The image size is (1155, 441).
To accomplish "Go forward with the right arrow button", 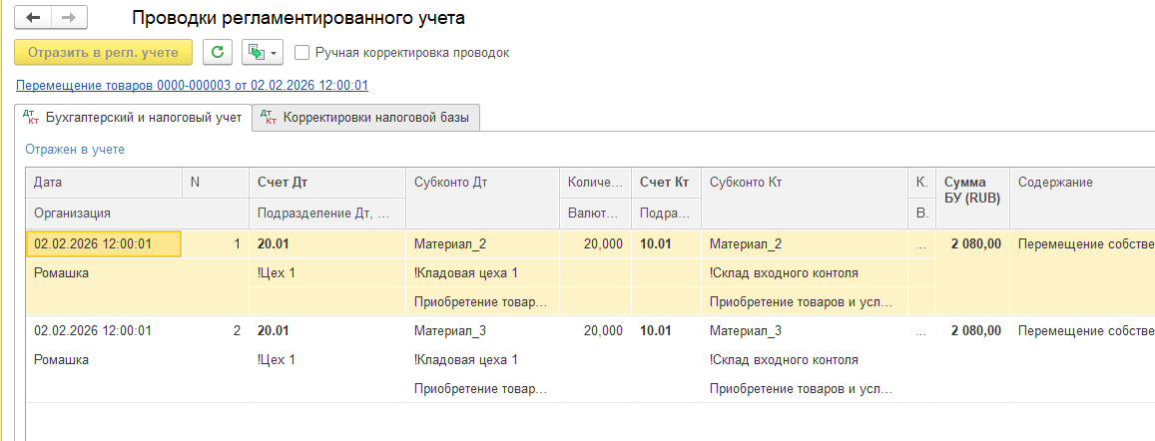I will [69, 18].
